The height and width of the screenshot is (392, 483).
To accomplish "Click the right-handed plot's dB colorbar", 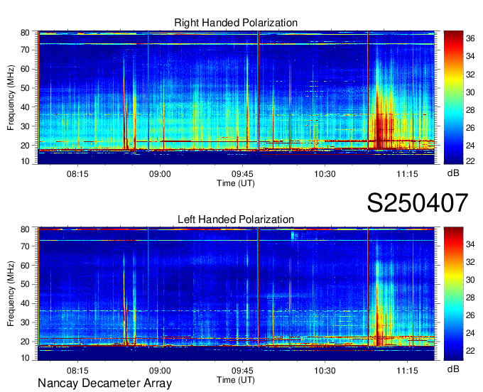I will [453, 97].
